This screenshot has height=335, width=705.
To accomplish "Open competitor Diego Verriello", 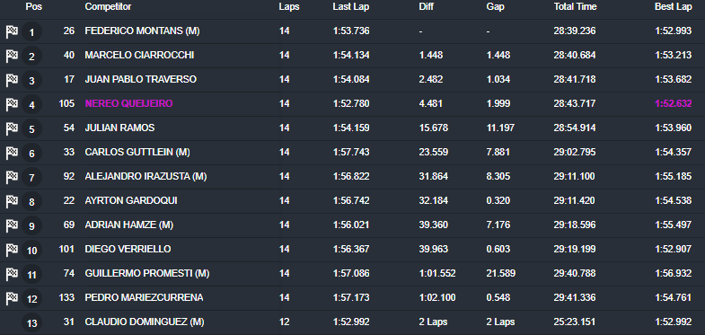I will click(128, 249).
